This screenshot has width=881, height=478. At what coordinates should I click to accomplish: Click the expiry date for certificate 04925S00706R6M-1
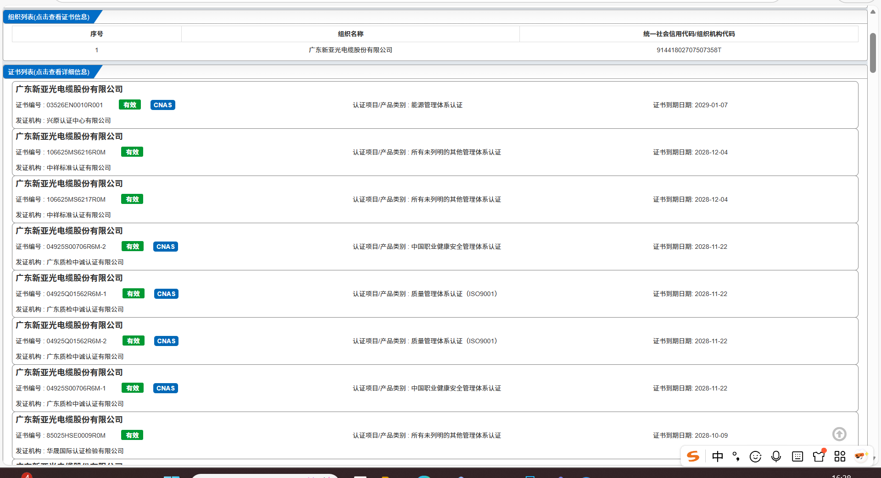click(x=711, y=388)
